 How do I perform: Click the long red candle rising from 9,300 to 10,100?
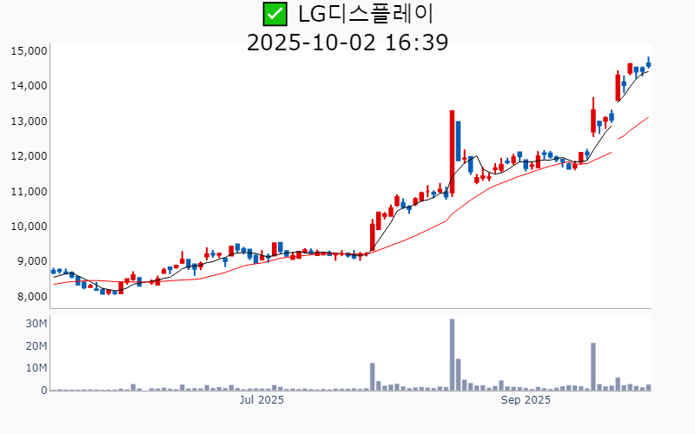(372, 237)
